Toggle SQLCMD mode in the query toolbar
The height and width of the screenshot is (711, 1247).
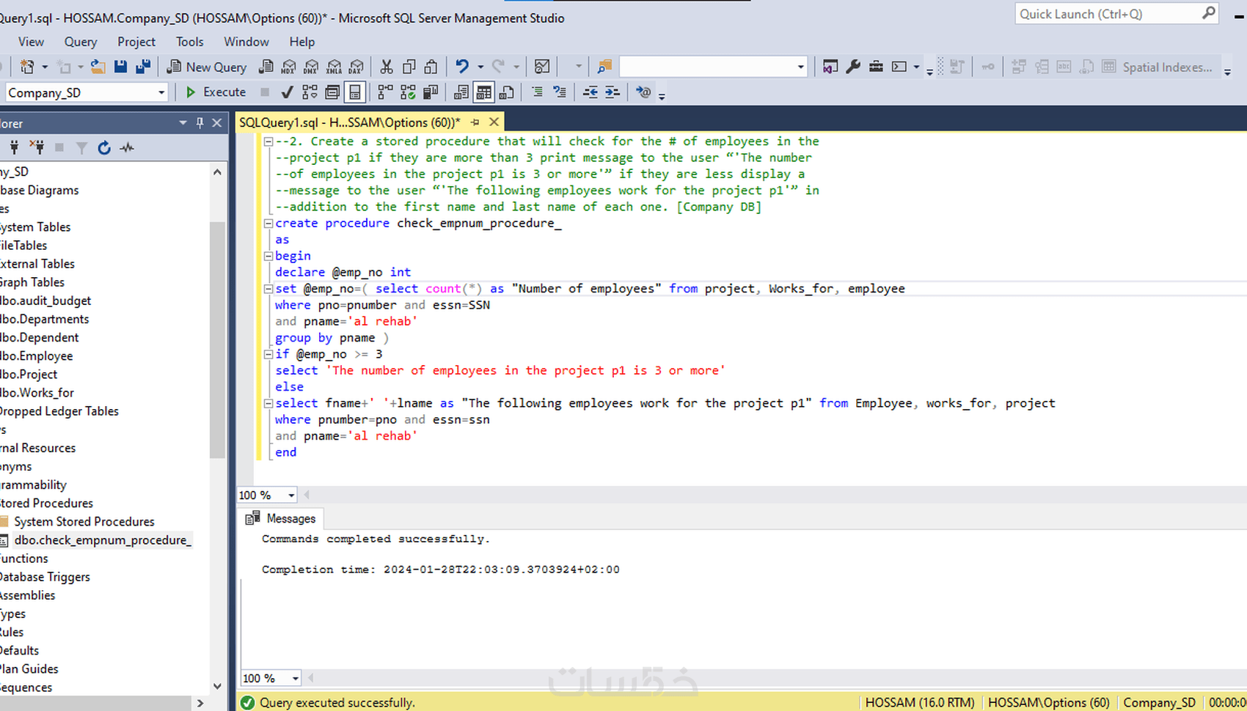coord(643,92)
